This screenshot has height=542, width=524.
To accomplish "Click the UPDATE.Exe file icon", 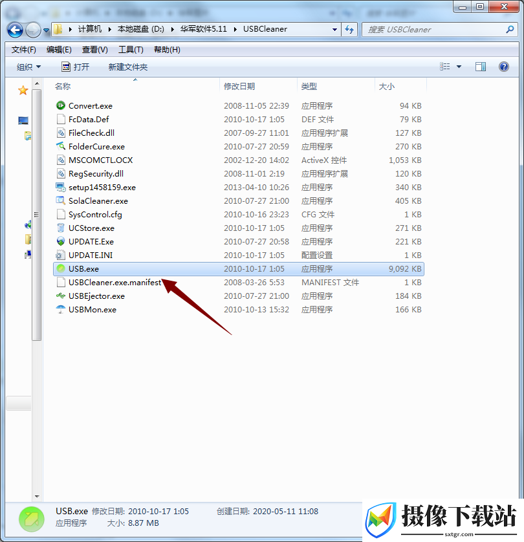I will pos(61,241).
